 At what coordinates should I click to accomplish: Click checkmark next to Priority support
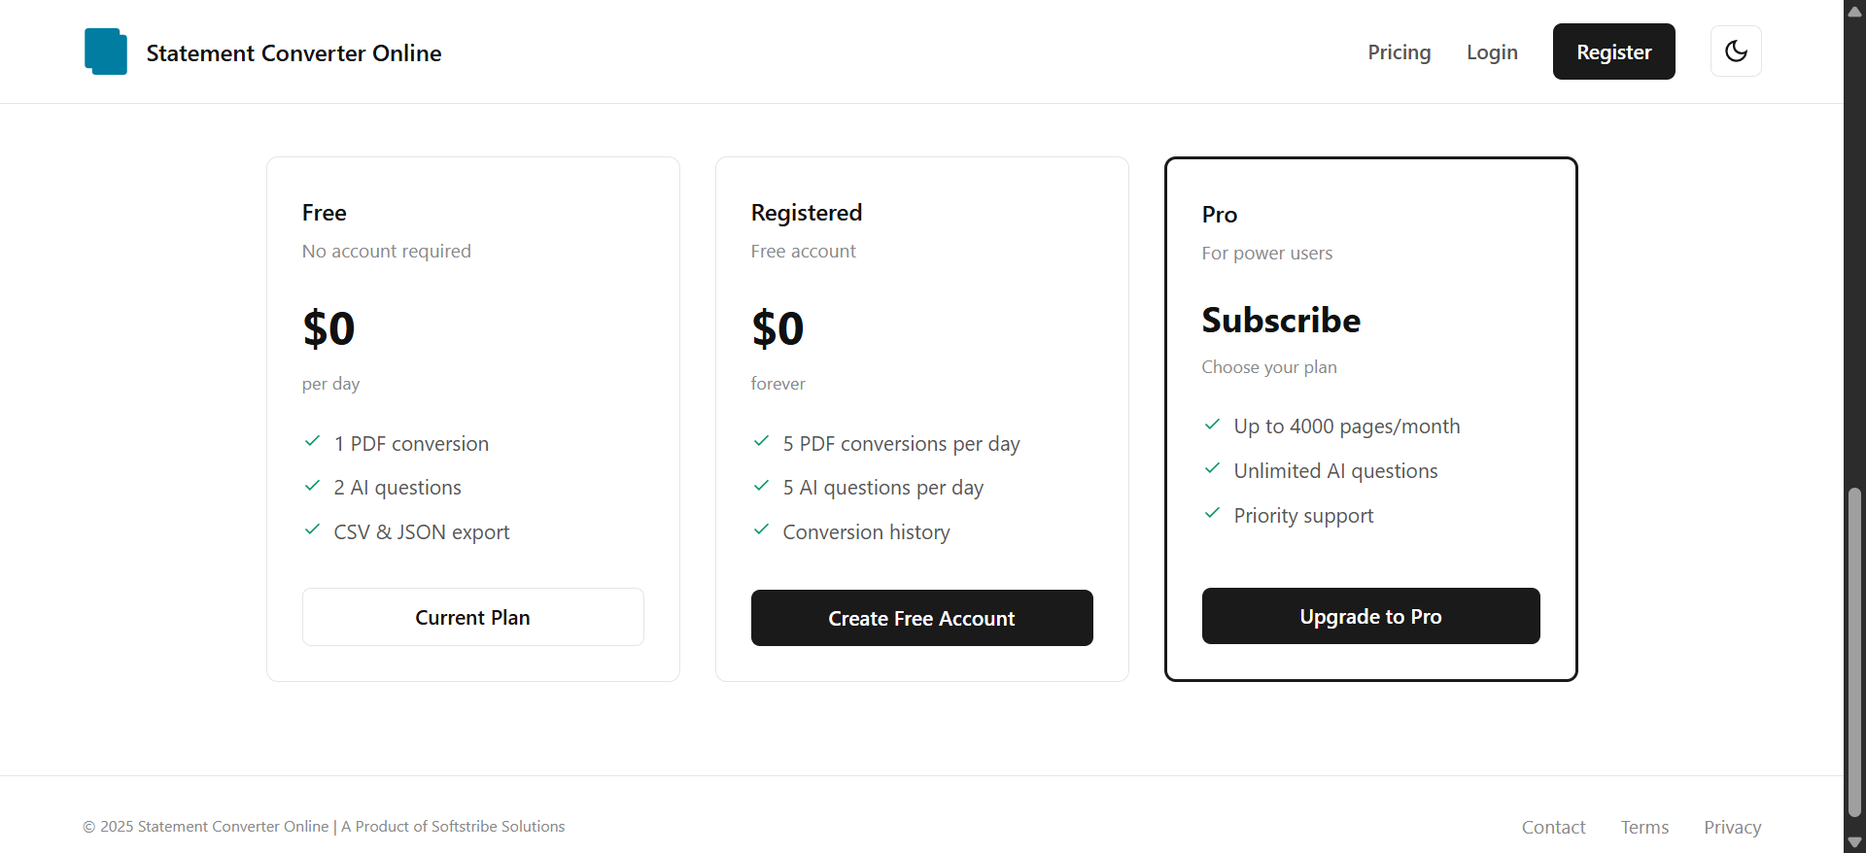pyautogui.click(x=1213, y=514)
